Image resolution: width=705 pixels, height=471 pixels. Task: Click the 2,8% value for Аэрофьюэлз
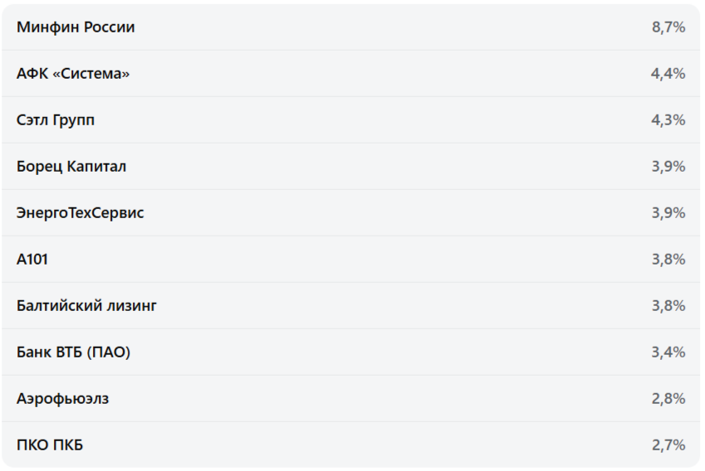pyautogui.click(x=668, y=399)
